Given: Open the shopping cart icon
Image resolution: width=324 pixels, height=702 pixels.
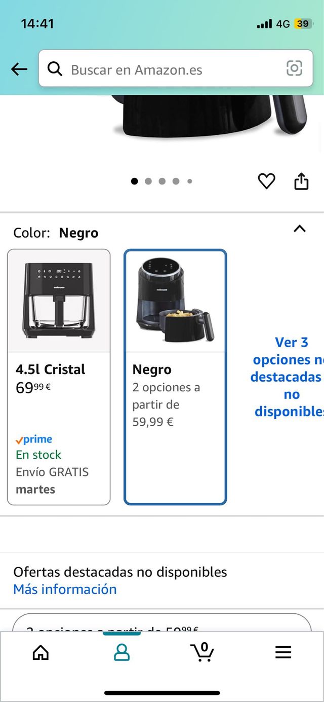Looking at the screenshot, I should point(202,652).
